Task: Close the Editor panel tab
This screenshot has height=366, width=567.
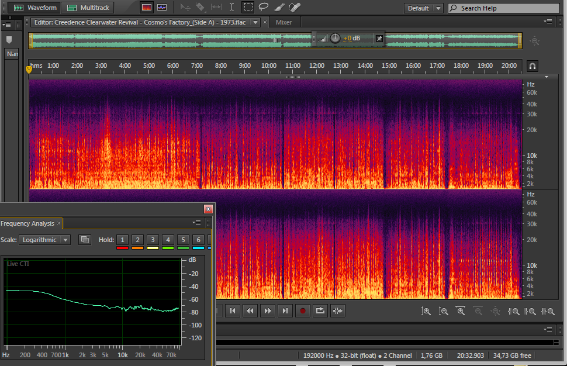Action: click(265, 22)
